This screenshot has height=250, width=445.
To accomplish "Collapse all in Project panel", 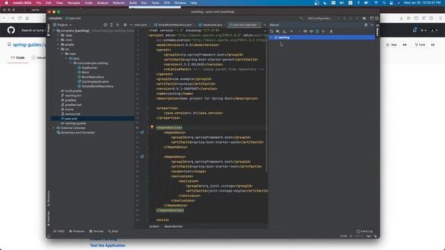I will coord(118,25).
